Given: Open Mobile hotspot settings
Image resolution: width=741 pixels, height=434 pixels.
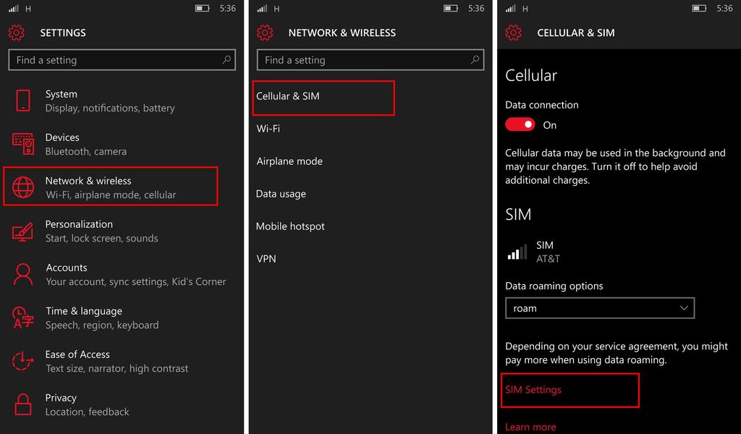Looking at the screenshot, I should pos(290,226).
